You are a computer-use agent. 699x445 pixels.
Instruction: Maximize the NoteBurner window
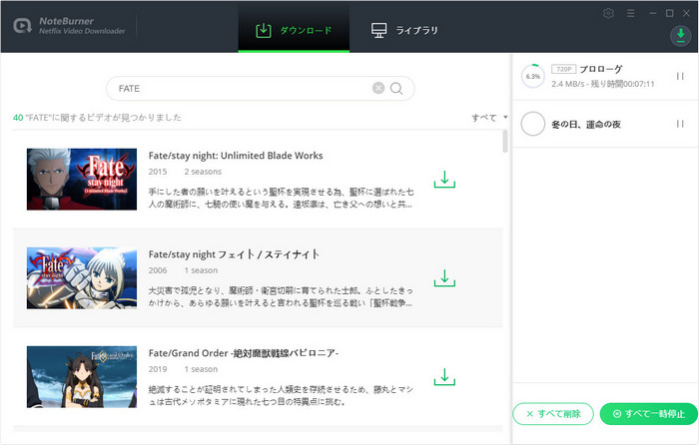coord(670,13)
